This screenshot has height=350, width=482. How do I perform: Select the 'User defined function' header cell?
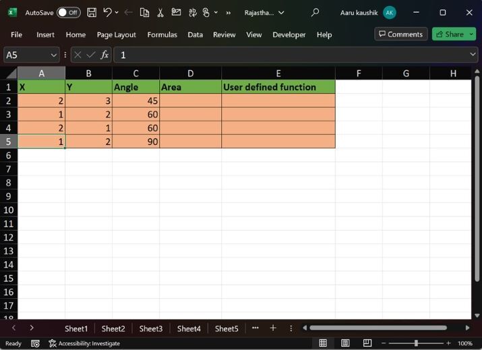tap(278, 87)
